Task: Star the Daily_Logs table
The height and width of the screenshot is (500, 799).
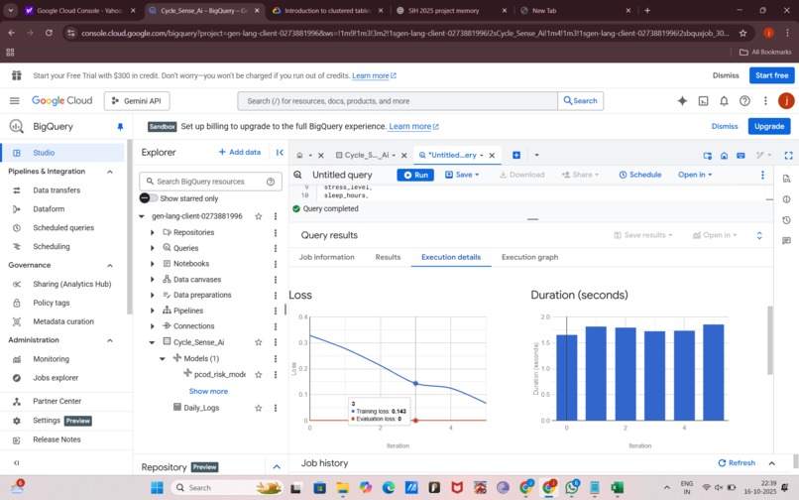Action: click(259, 408)
